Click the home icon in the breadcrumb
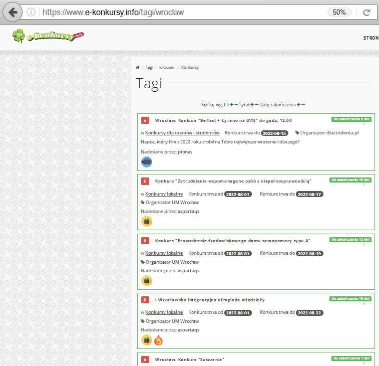This screenshot has width=379, height=366. [x=138, y=67]
